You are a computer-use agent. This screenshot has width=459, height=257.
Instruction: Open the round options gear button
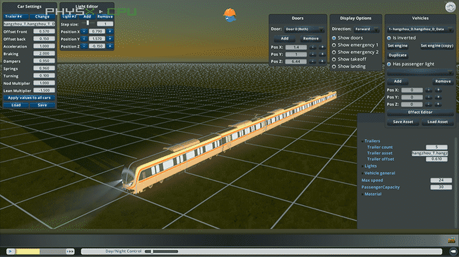449,7
